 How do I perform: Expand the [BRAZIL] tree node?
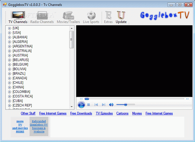coord(9,74)
